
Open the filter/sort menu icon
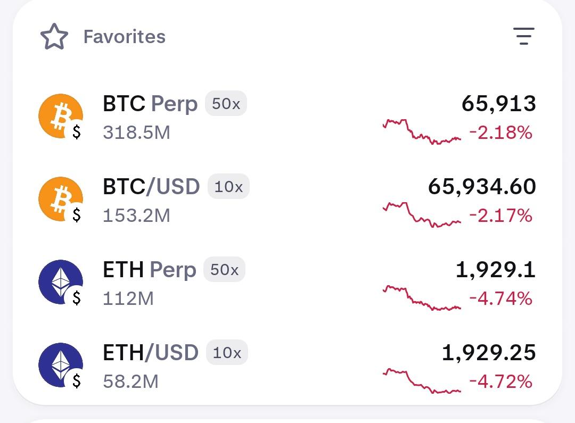click(523, 36)
